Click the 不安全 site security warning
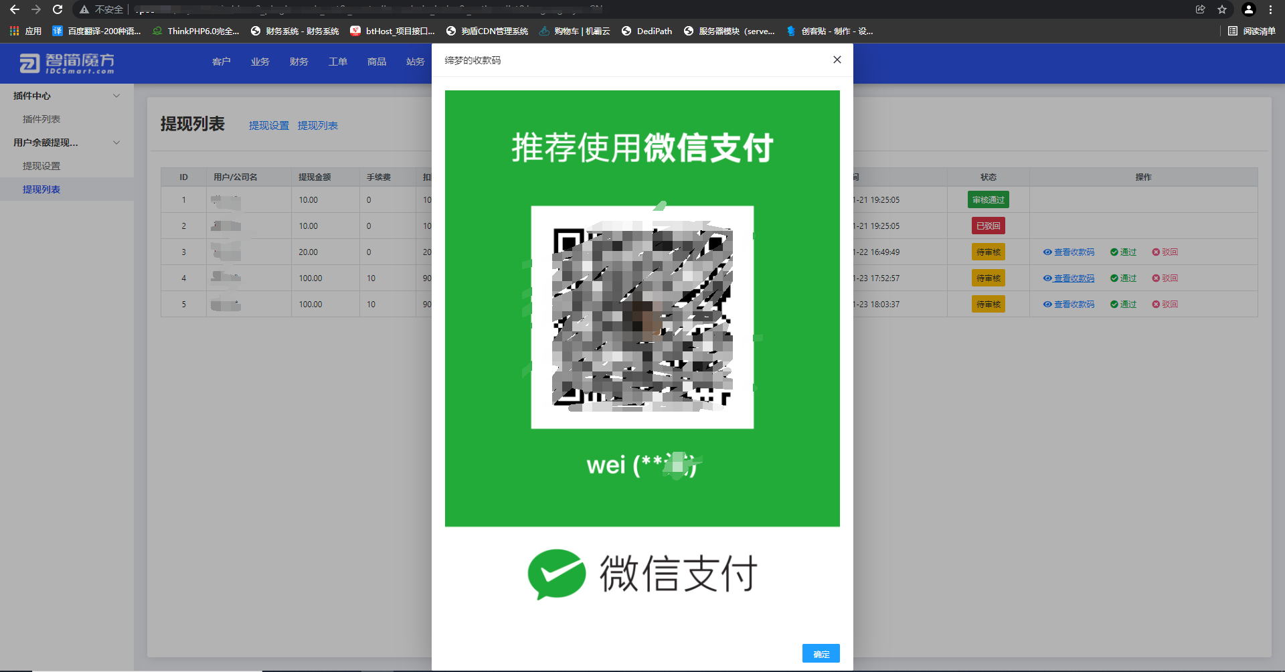The width and height of the screenshot is (1285, 672). pyautogui.click(x=102, y=9)
